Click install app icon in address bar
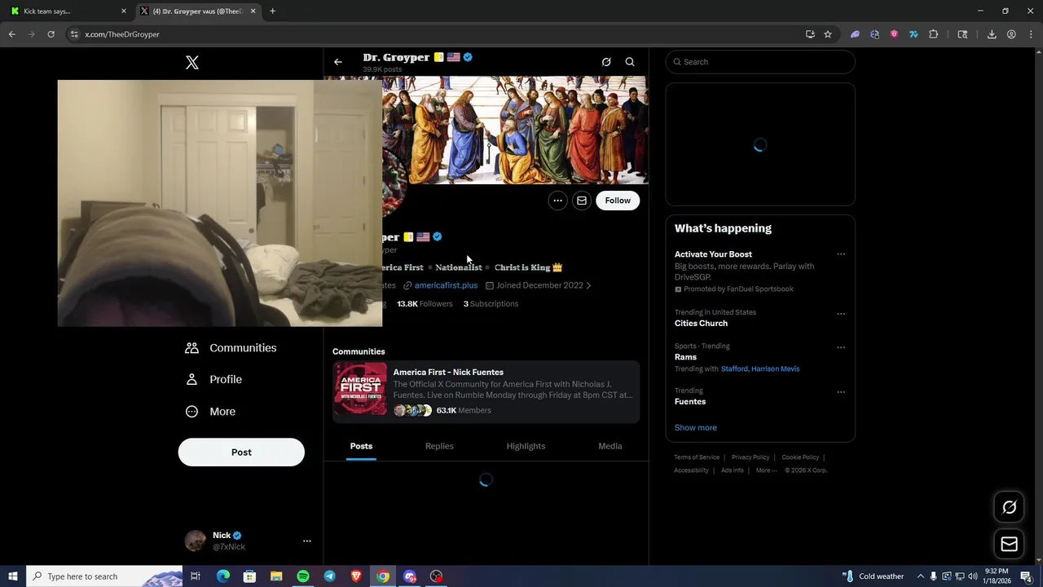Viewport: 1043px width, 587px height. tap(810, 34)
